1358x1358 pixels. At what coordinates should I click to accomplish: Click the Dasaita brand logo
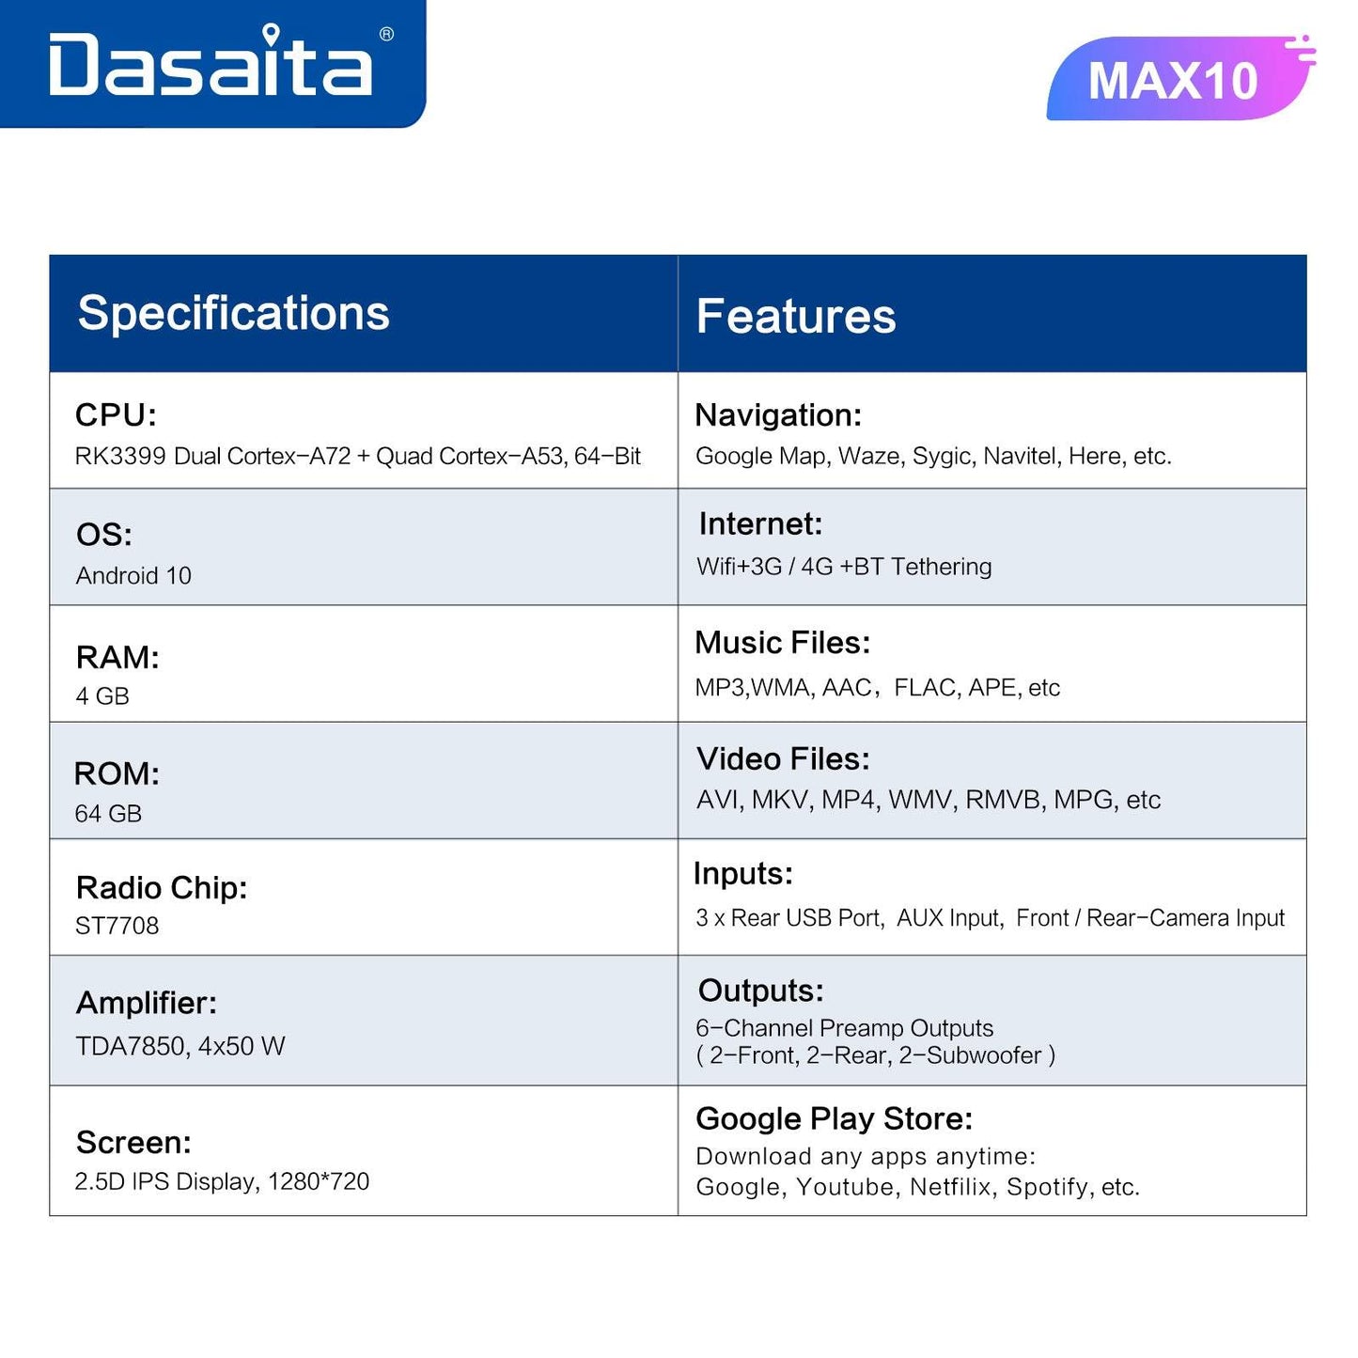pyautogui.click(x=210, y=64)
